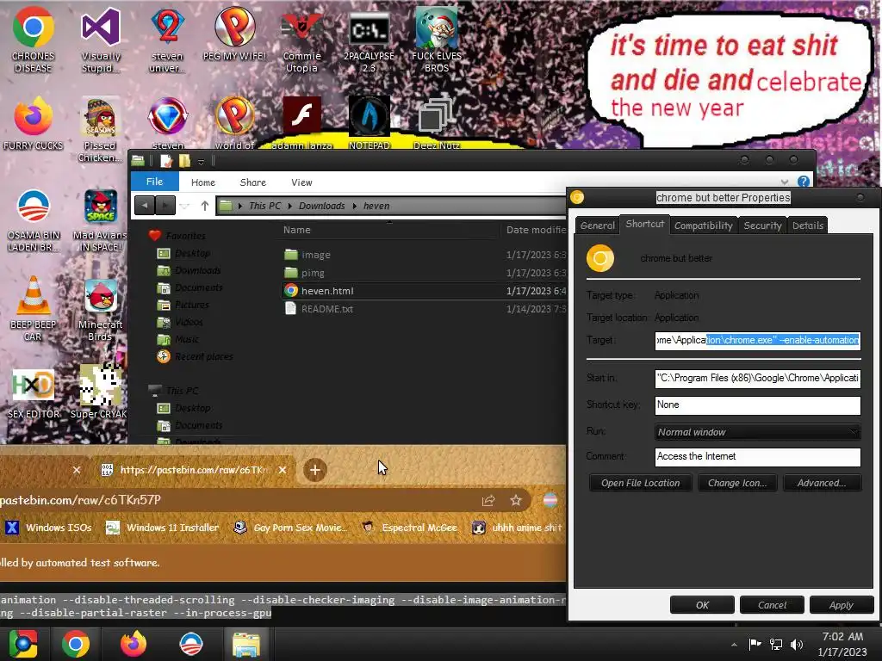Close the pastebin.com browser tab
Image resolution: width=882 pixels, height=661 pixels.
coord(283,470)
